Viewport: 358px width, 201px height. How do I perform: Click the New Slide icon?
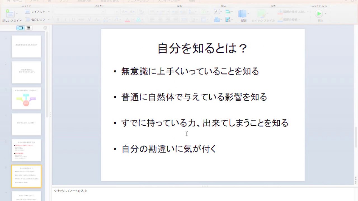pyautogui.click(x=10, y=13)
